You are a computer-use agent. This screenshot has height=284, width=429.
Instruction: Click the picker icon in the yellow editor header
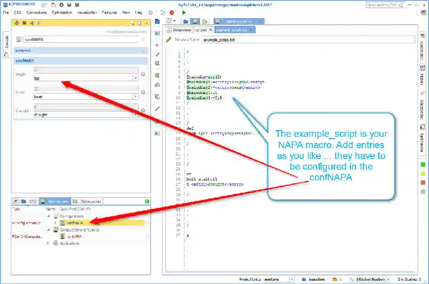[132, 23]
